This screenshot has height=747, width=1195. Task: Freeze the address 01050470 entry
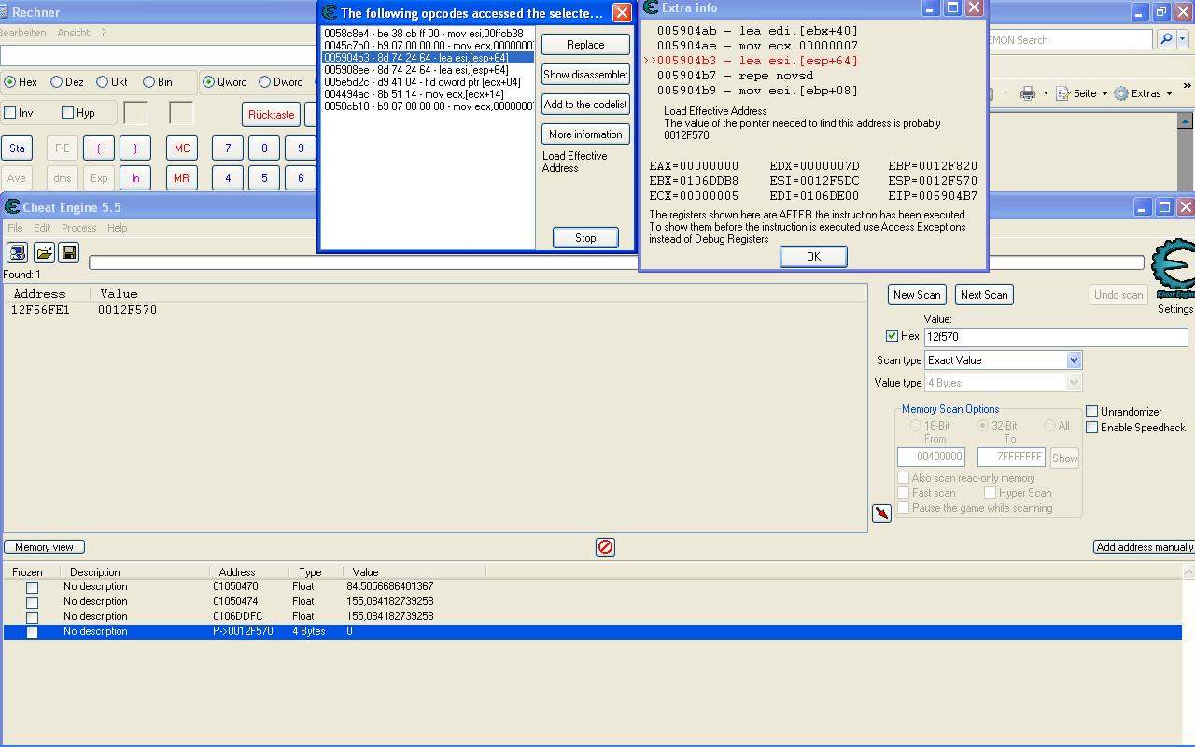(x=33, y=587)
